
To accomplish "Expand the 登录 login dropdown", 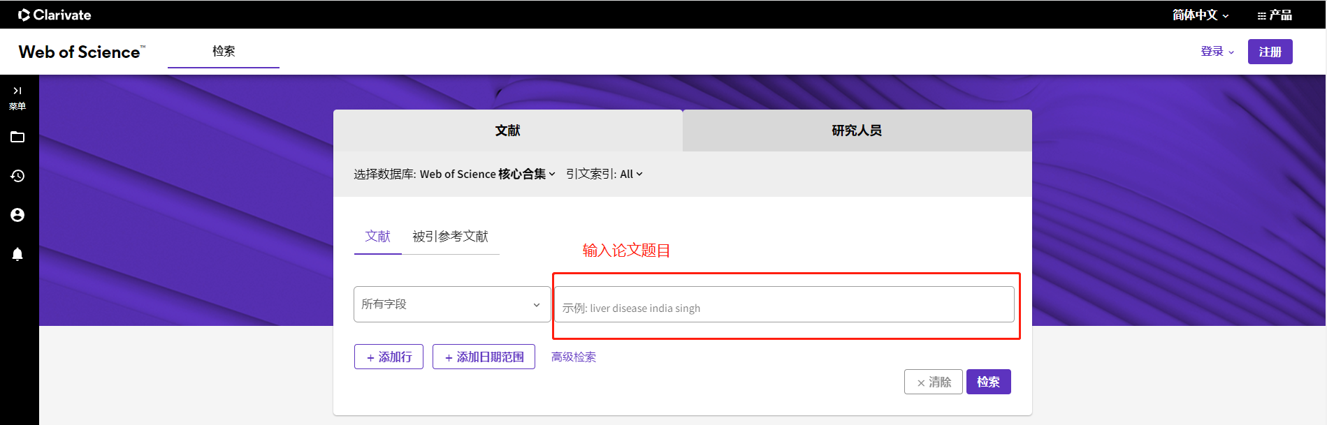I will 1217,52.
